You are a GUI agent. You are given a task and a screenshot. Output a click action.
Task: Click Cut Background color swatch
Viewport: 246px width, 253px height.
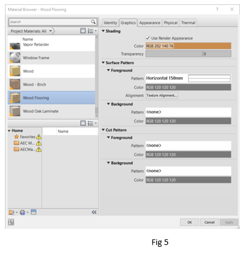click(189, 180)
